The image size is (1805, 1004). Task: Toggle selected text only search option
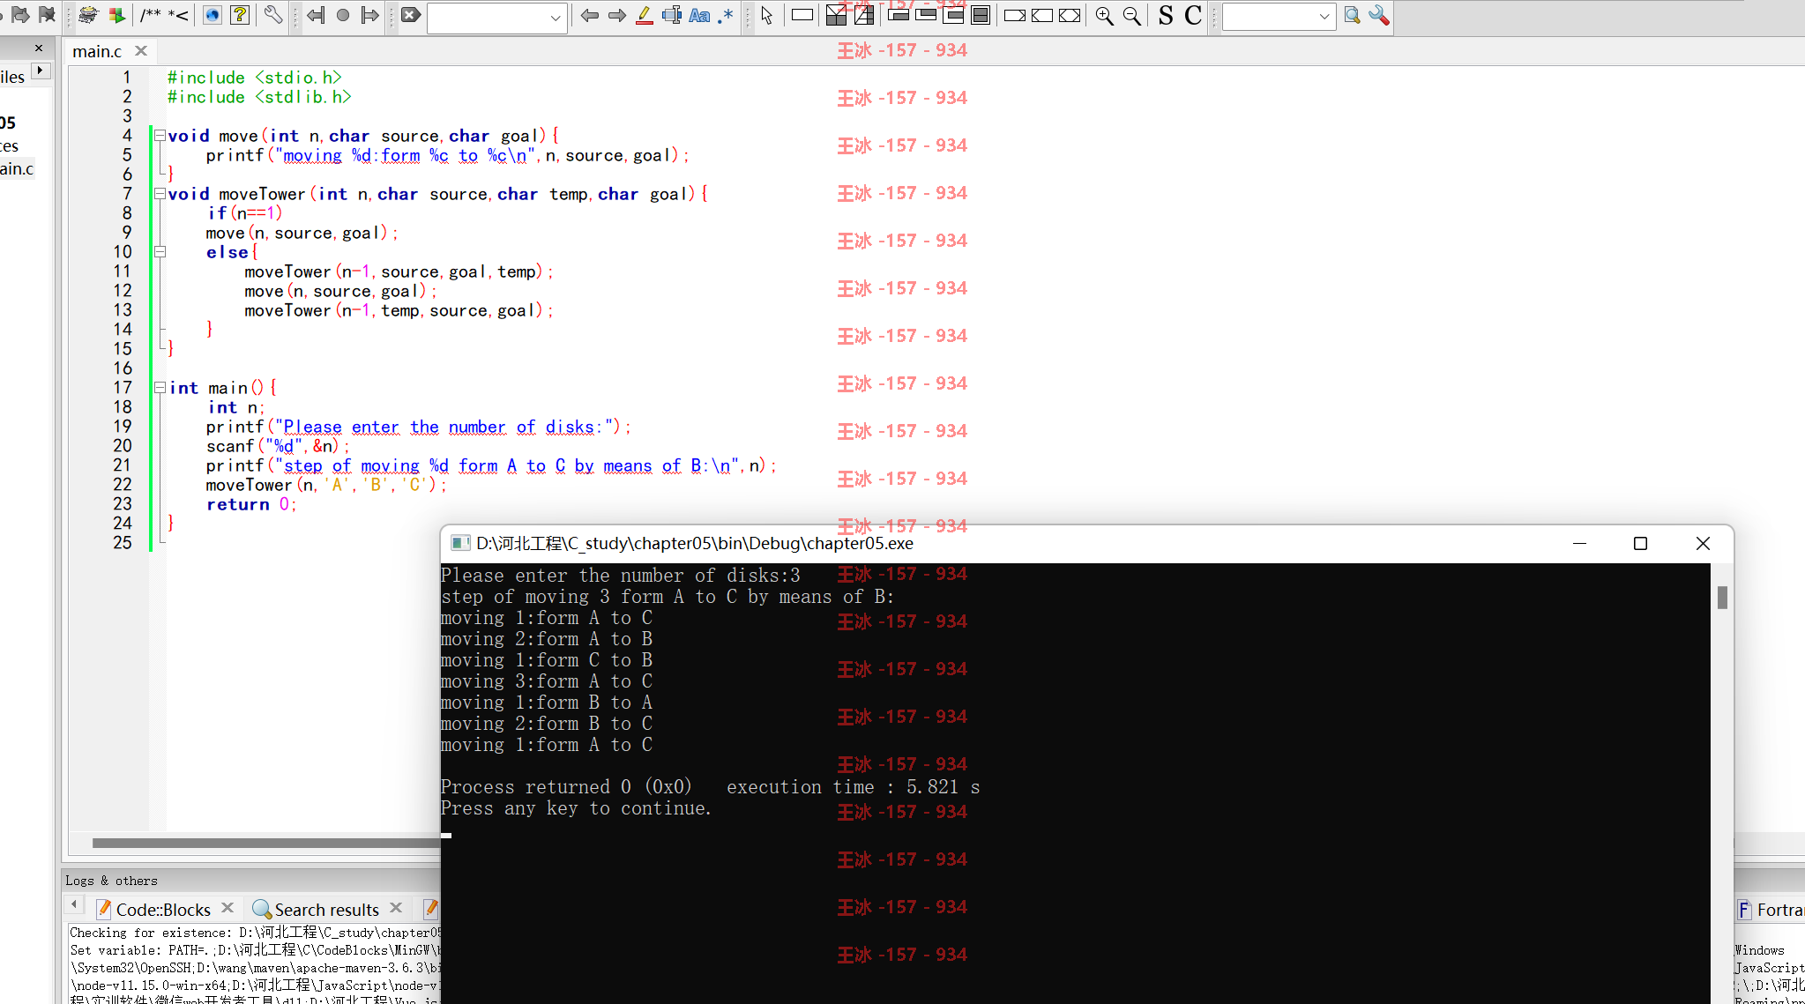[672, 15]
